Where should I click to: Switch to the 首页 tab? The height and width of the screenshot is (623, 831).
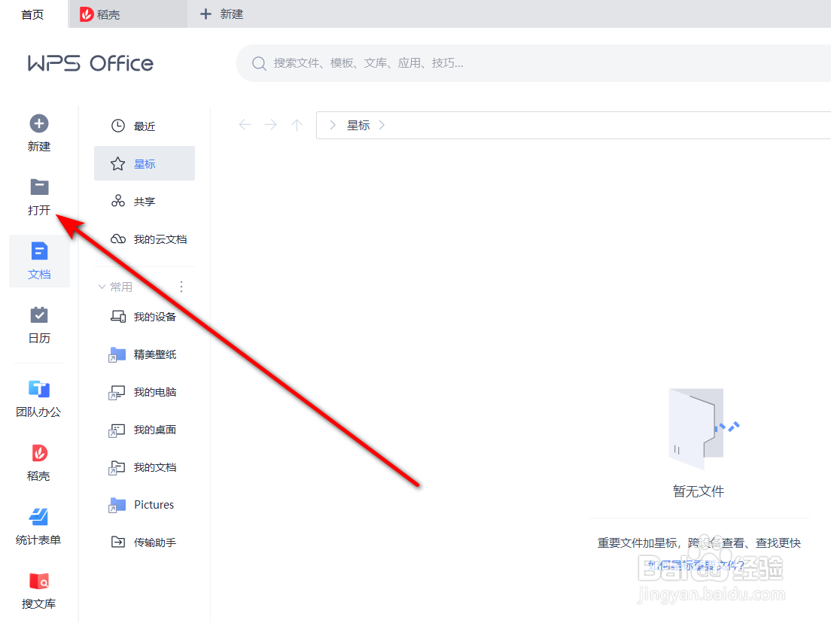(32, 14)
